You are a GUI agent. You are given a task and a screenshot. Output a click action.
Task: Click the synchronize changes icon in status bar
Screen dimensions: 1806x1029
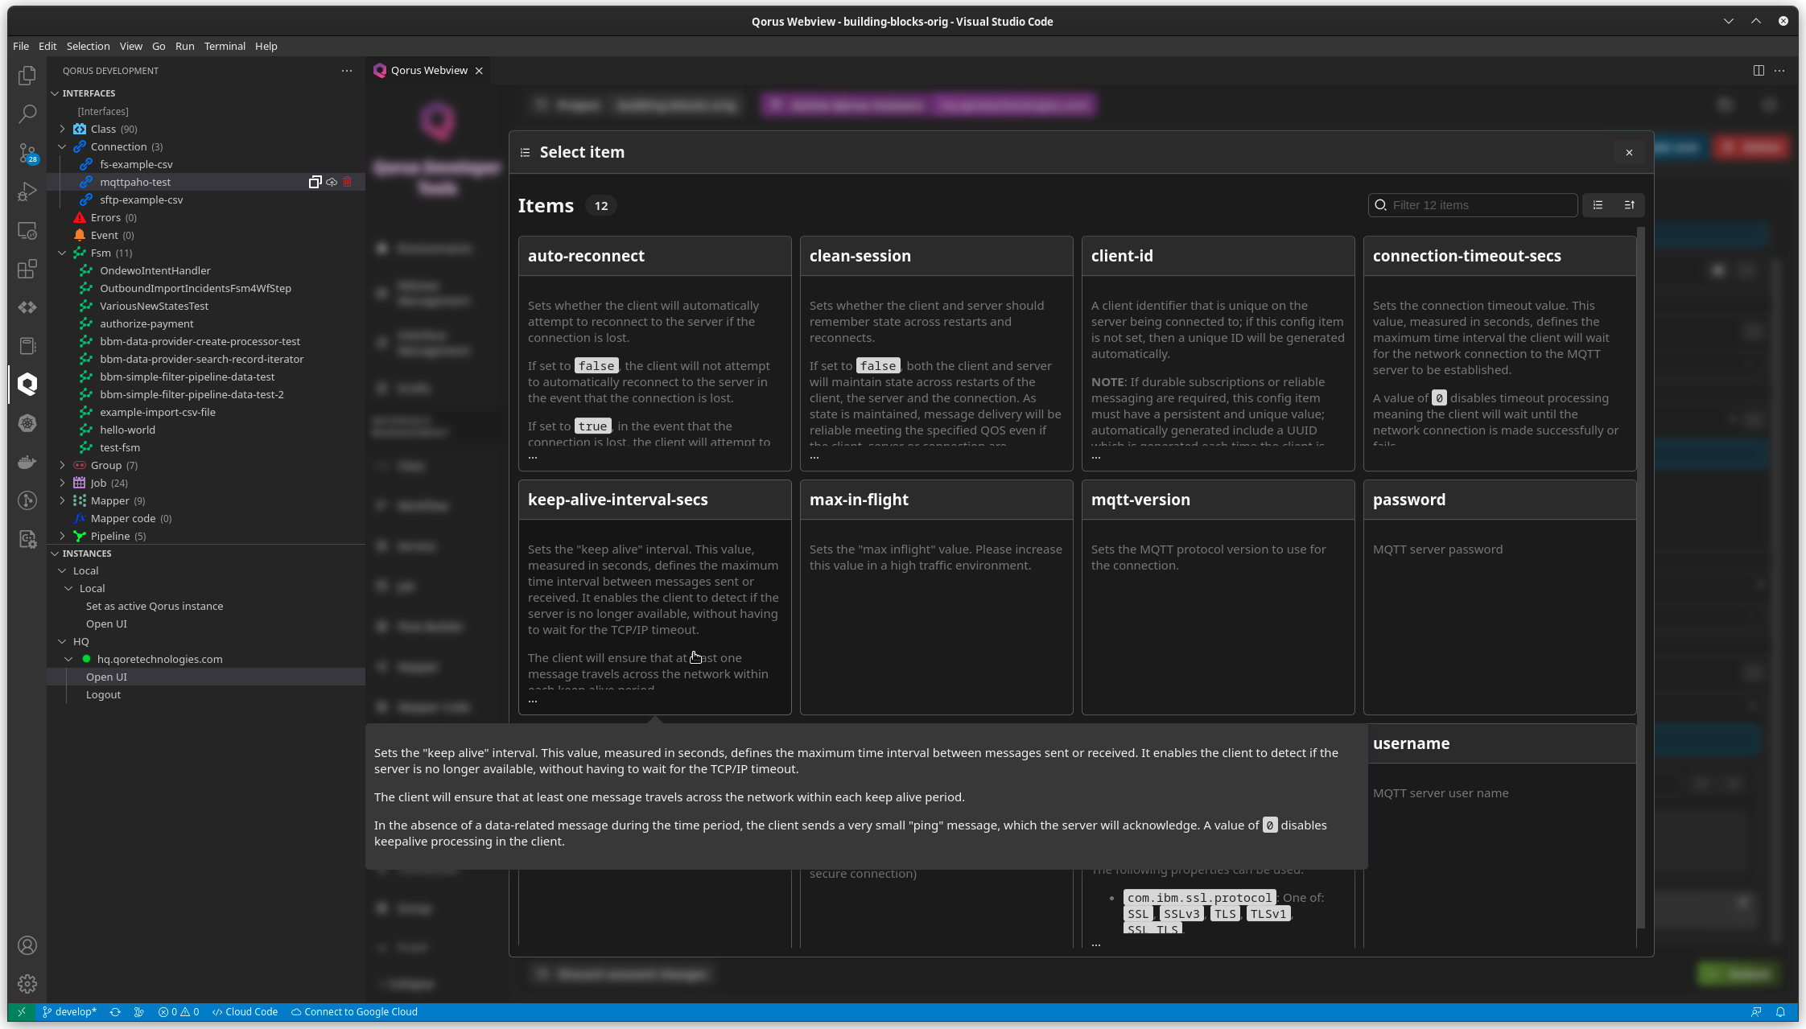(115, 1011)
